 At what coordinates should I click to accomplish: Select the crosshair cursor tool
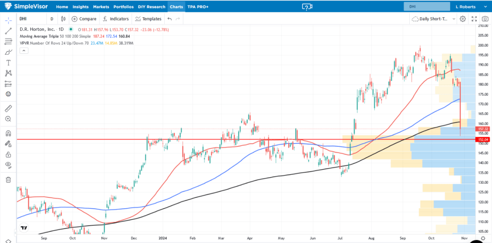click(x=8, y=20)
